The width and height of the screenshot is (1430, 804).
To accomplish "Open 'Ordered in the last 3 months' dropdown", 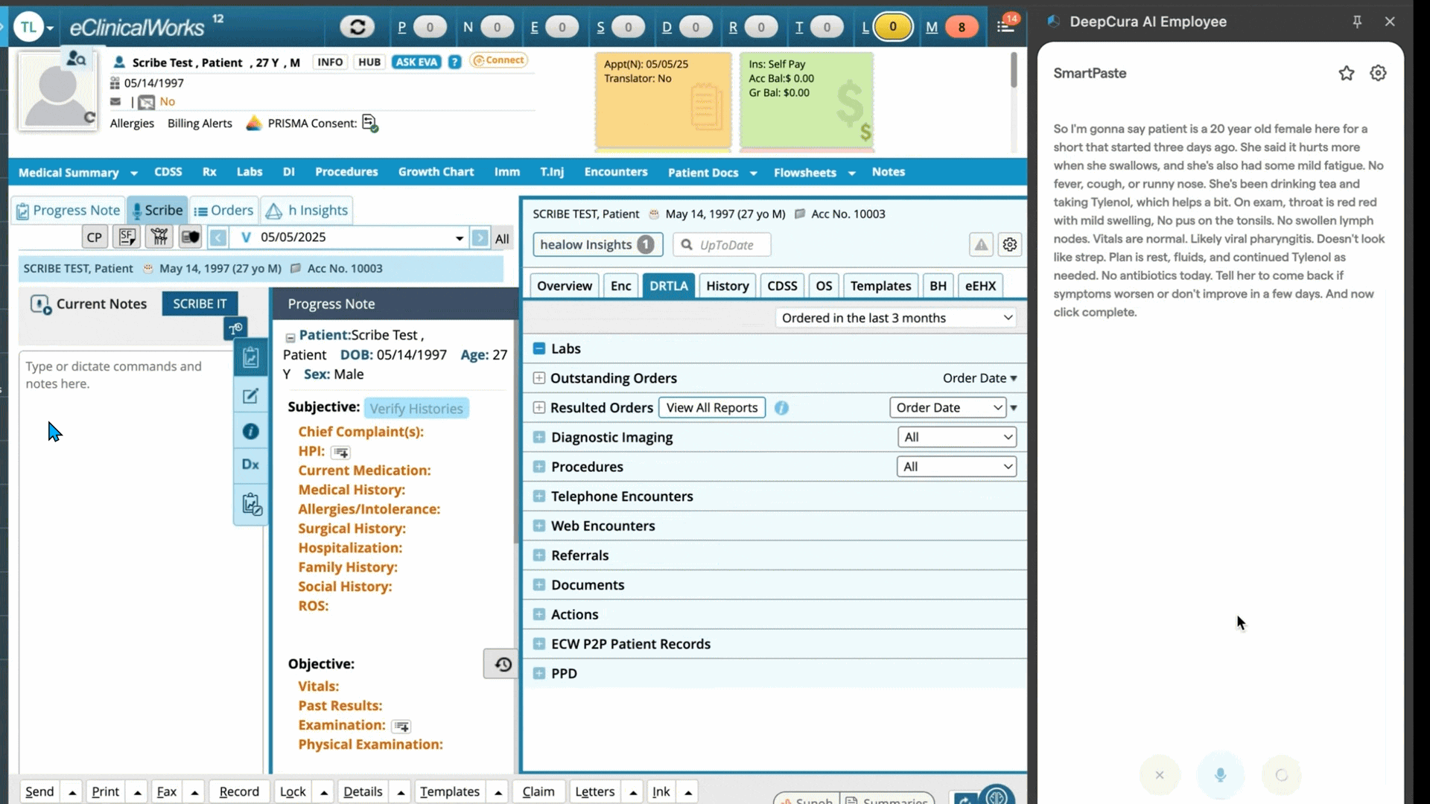I will click(x=896, y=318).
